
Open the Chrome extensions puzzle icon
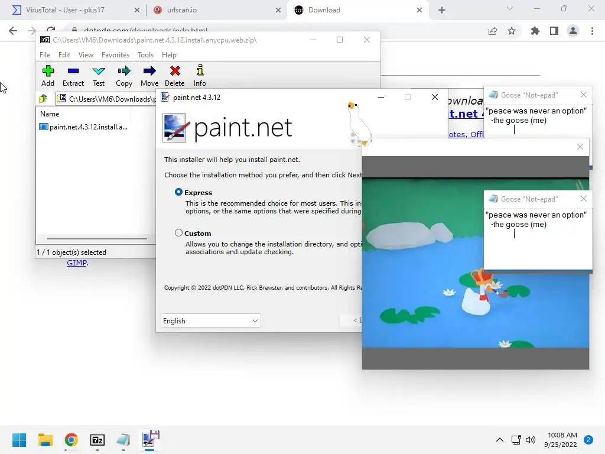535,31
